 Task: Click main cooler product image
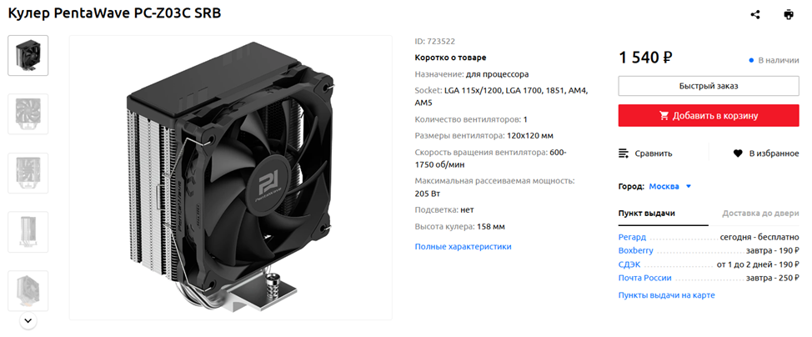pos(230,178)
